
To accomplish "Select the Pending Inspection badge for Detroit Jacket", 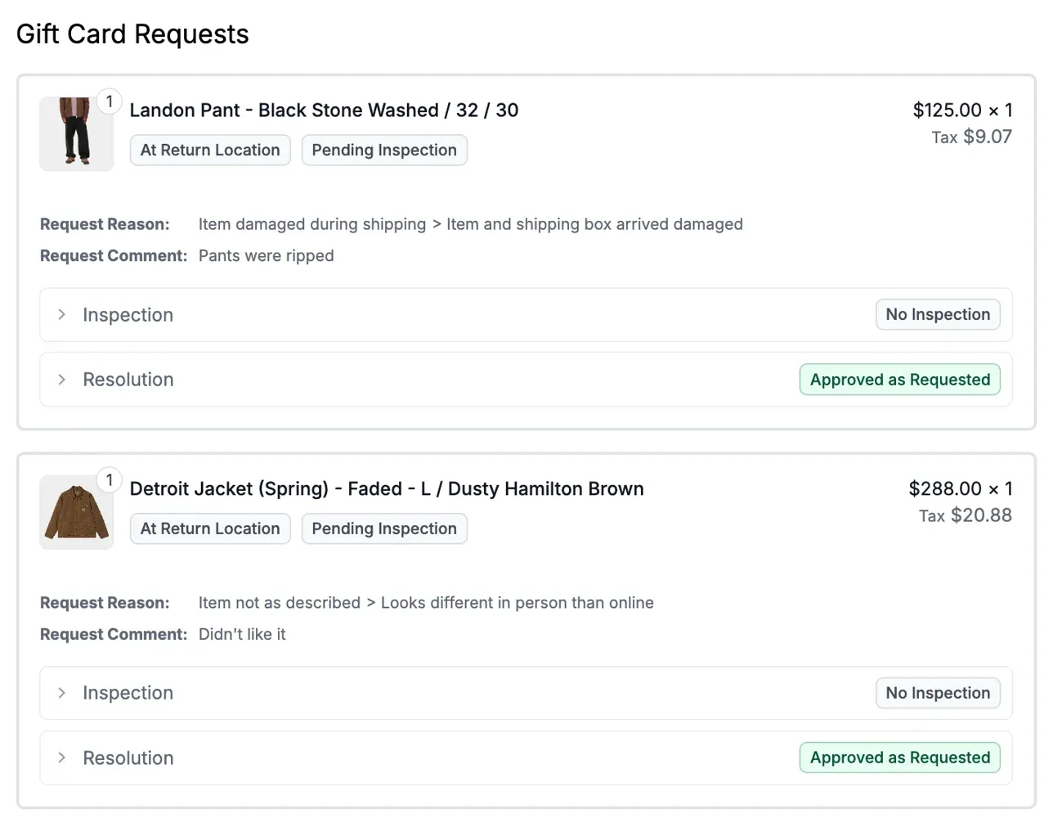I will (383, 528).
